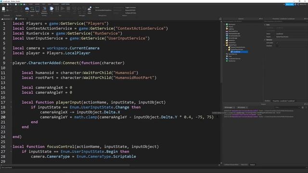Open All Contexts dropdown in Output

point(242,108)
